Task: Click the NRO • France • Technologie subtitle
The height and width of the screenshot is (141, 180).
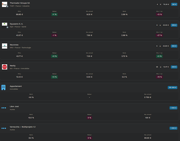Action: pyautogui.click(x=20, y=48)
